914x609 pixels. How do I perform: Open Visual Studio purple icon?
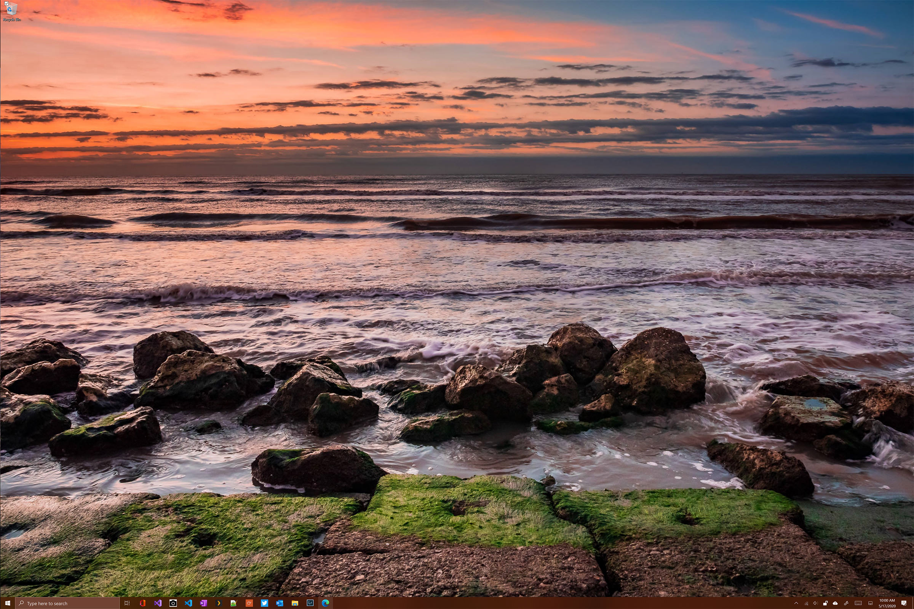tap(158, 603)
